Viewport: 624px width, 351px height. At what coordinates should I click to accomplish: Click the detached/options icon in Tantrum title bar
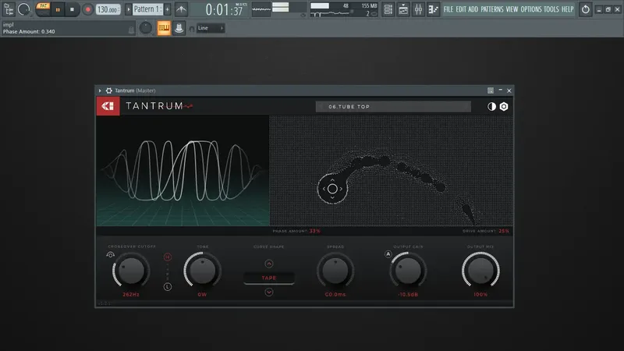point(491,90)
